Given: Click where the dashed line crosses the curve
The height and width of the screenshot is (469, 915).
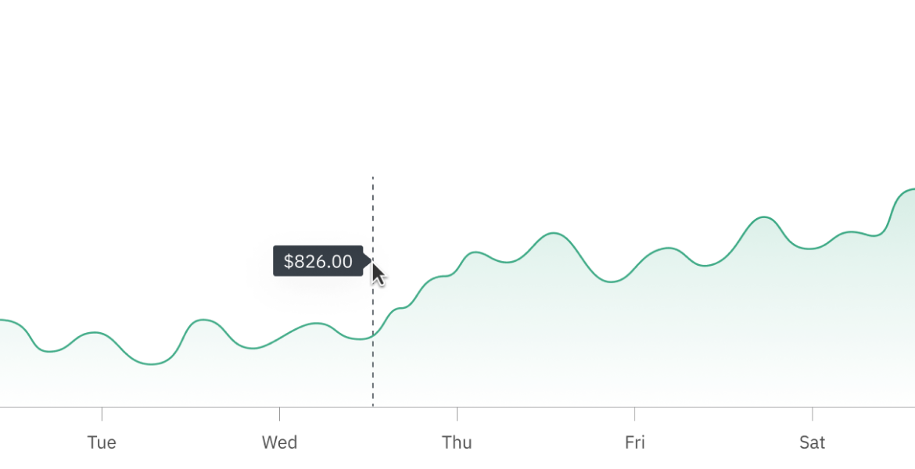Looking at the screenshot, I should (x=373, y=335).
